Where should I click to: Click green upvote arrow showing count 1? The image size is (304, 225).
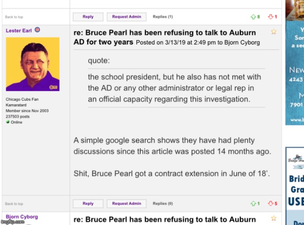[x=253, y=204]
